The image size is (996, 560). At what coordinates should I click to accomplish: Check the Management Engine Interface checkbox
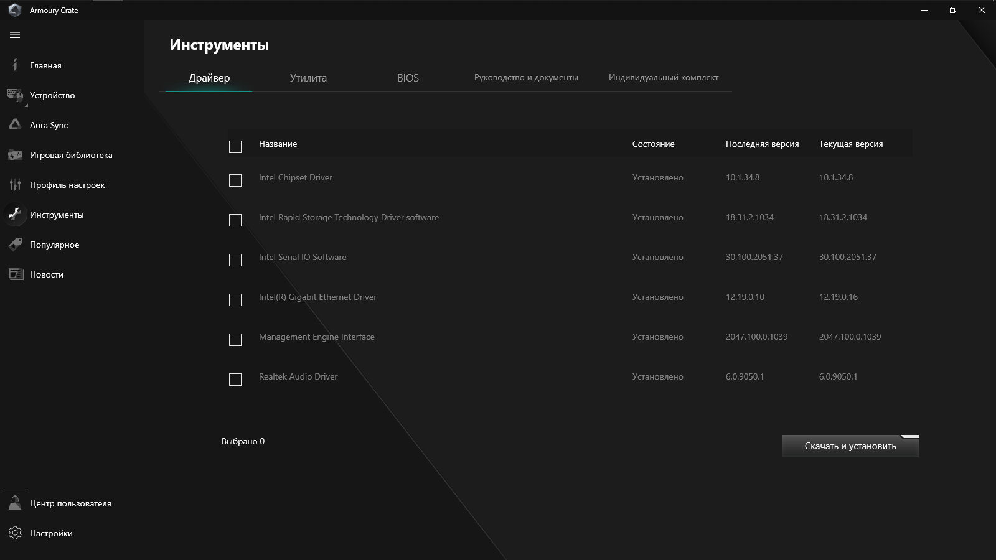[x=235, y=340]
